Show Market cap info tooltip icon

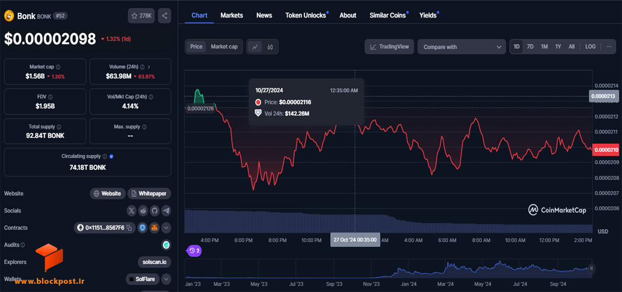pyautogui.click(x=58, y=67)
